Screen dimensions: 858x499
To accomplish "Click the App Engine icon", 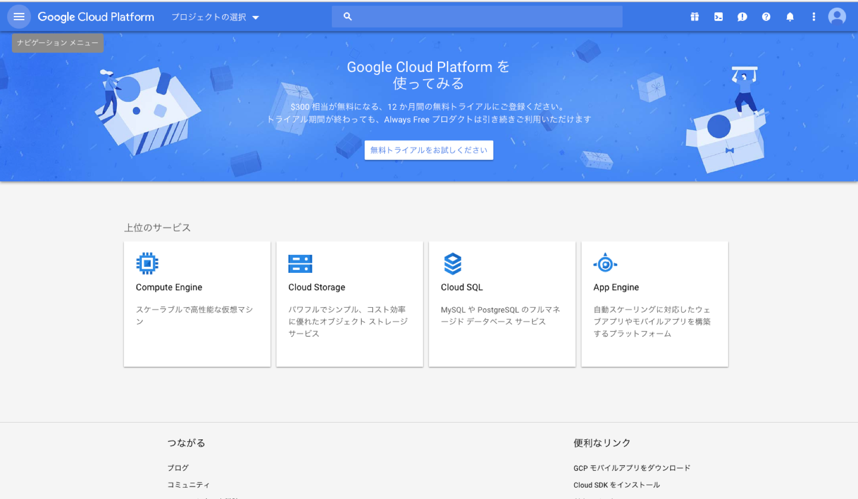I will click(x=605, y=263).
